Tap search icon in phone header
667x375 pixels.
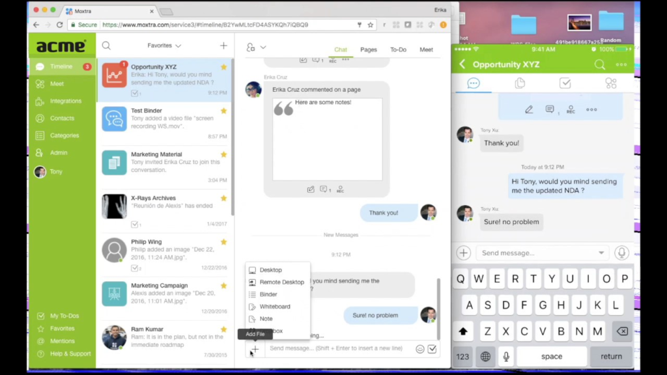[x=599, y=64]
